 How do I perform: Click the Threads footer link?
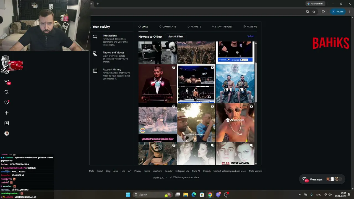(207, 171)
